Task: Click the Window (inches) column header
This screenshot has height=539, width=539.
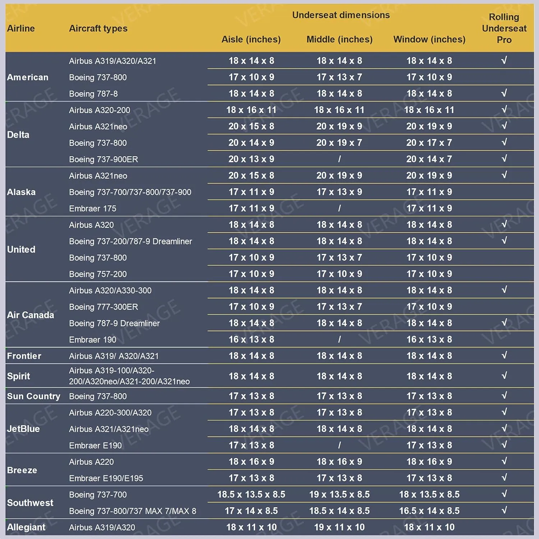Action: (x=429, y=39)
